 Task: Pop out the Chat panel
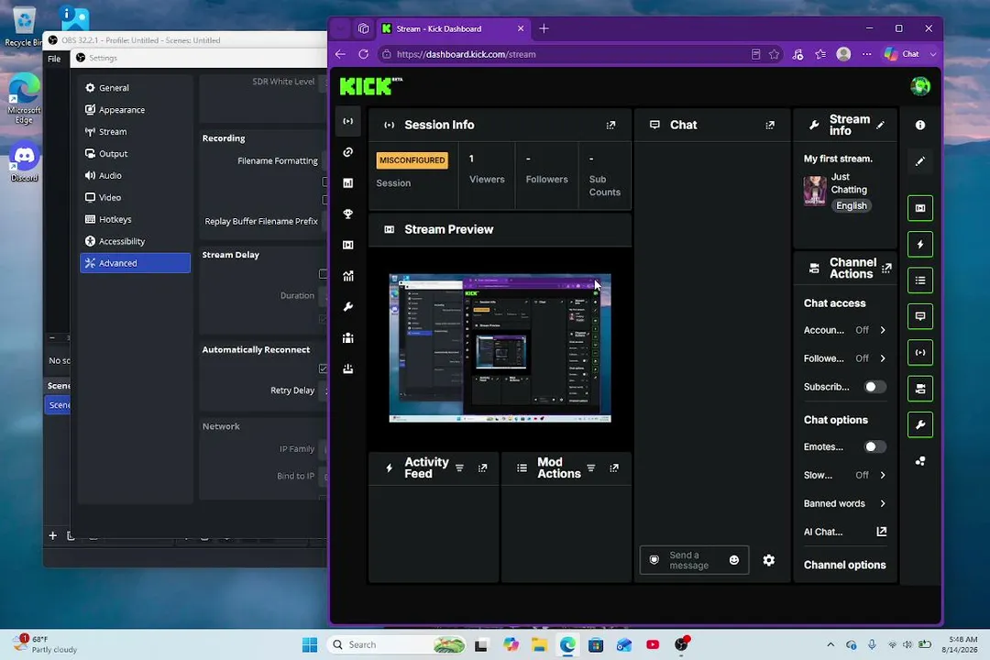(770, 125)
